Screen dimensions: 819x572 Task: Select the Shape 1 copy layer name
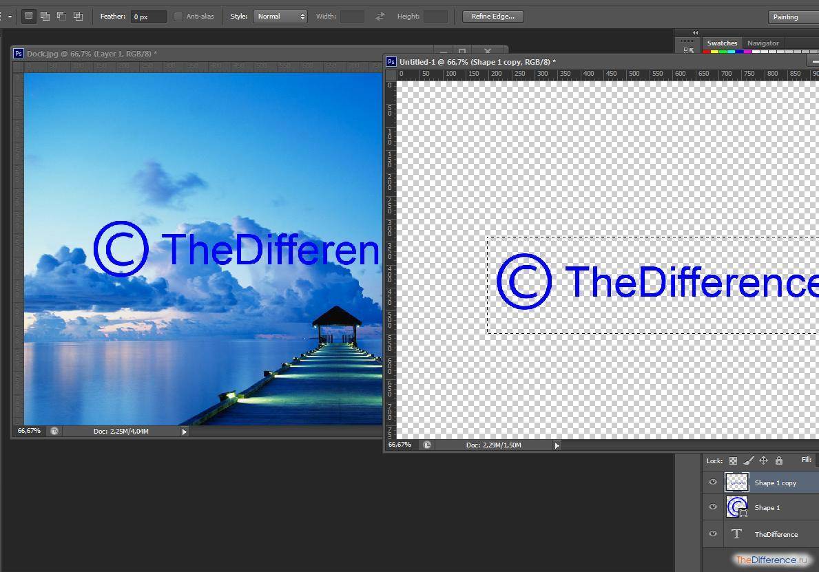click(775, 483)
